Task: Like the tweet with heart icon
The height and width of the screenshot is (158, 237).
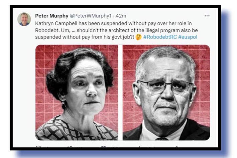Action: point(103,147)
